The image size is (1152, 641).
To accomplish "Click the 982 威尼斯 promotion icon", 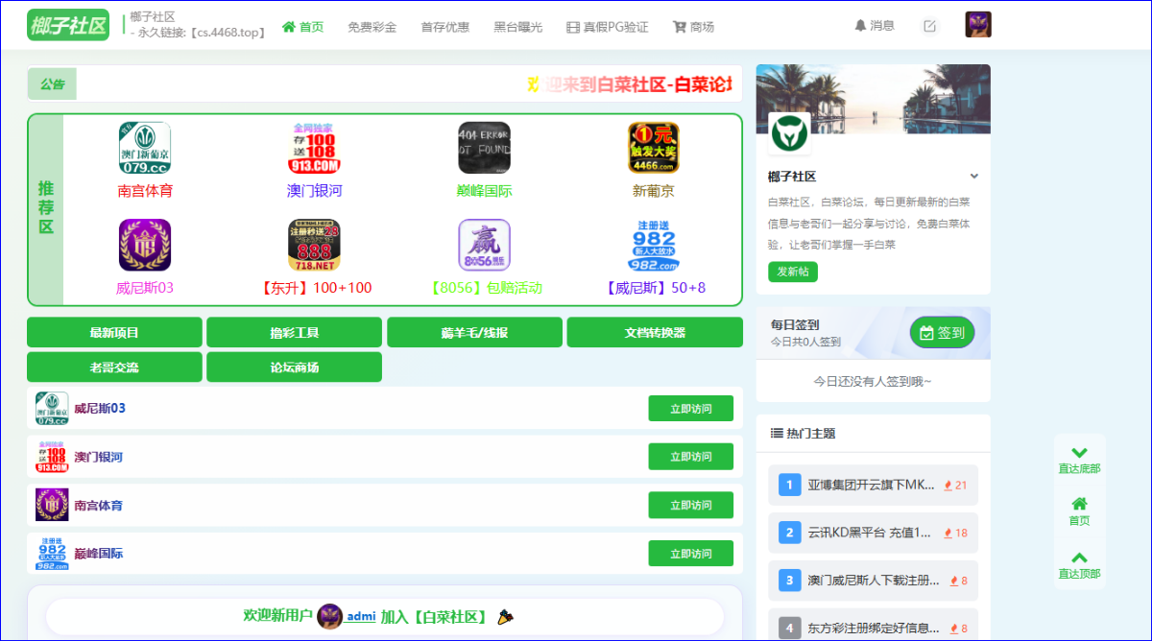I will tap(654, 245).
